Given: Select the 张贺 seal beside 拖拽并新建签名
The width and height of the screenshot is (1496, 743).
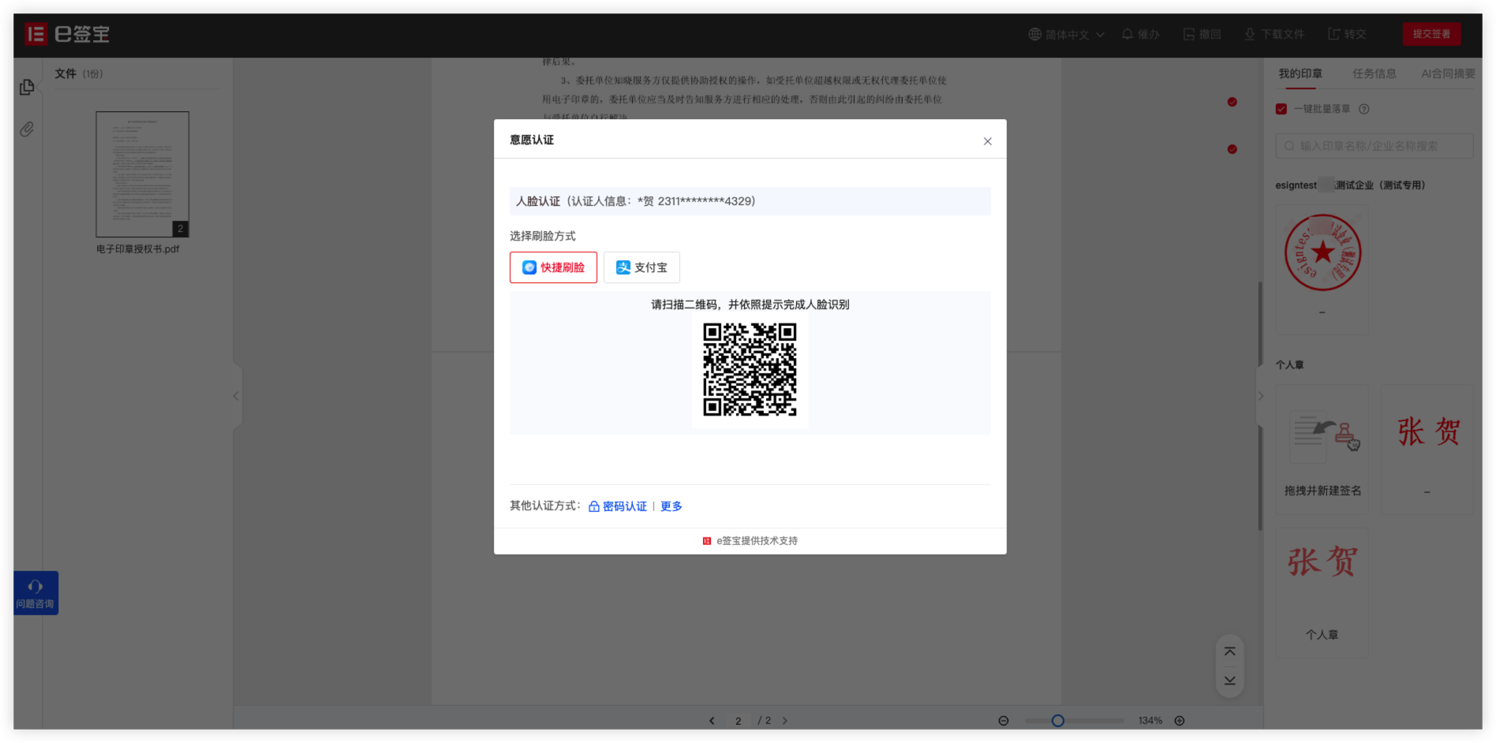Looking at the screenshot, I should (1428, 450).
